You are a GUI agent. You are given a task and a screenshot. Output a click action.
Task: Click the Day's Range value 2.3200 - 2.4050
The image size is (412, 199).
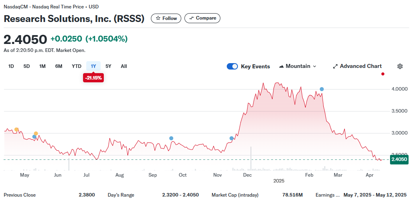click(x=180, y=195)
